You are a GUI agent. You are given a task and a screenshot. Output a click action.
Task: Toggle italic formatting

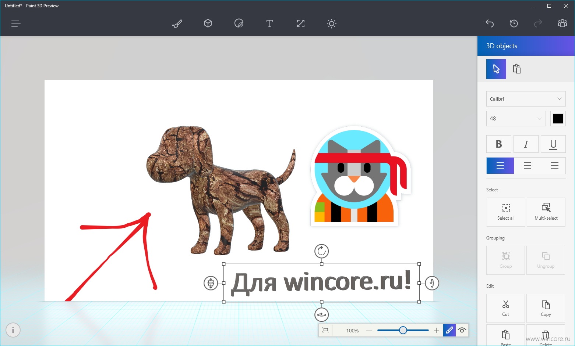click(526, 144)
